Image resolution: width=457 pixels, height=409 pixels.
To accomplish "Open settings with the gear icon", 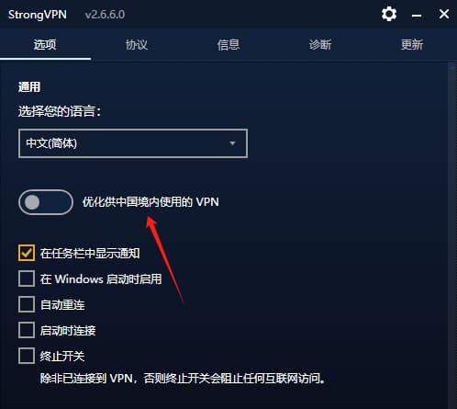I will 389,14.
